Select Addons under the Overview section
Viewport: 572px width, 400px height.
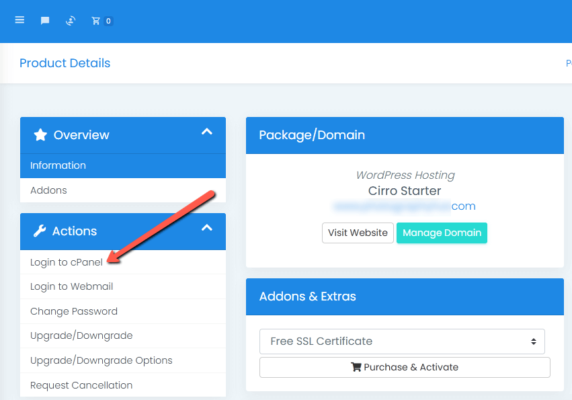48,190
